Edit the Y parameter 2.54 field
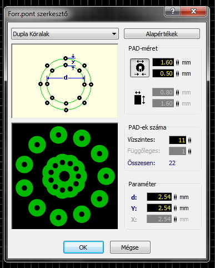The height and width of the screenshot is (268, 215). (x=159, y=208)
